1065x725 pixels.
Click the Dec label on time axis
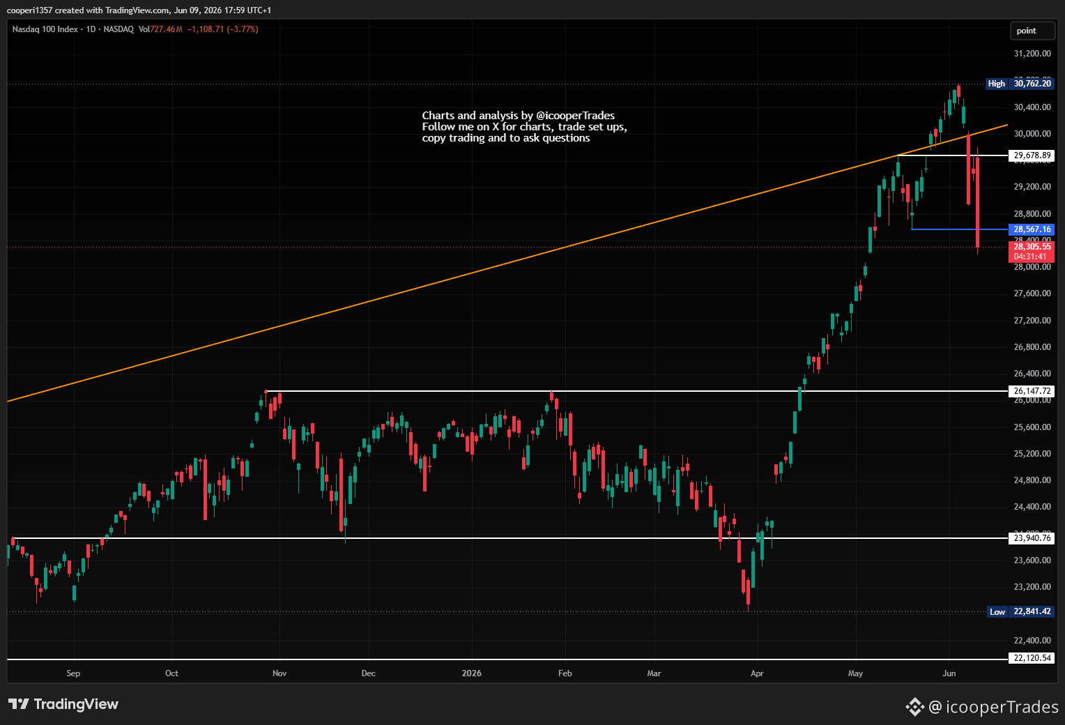369,673
